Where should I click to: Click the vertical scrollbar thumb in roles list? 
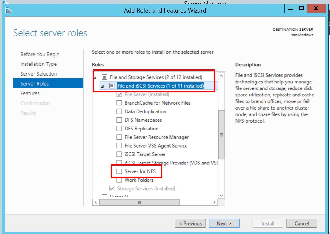click(x=221, y=135)
